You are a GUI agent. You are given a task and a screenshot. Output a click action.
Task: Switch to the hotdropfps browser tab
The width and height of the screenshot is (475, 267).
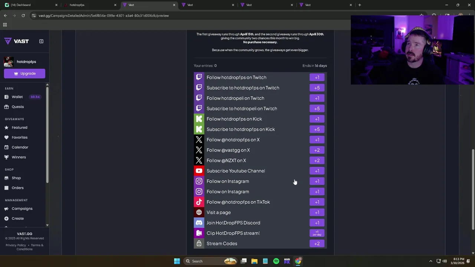pos(90,5)
